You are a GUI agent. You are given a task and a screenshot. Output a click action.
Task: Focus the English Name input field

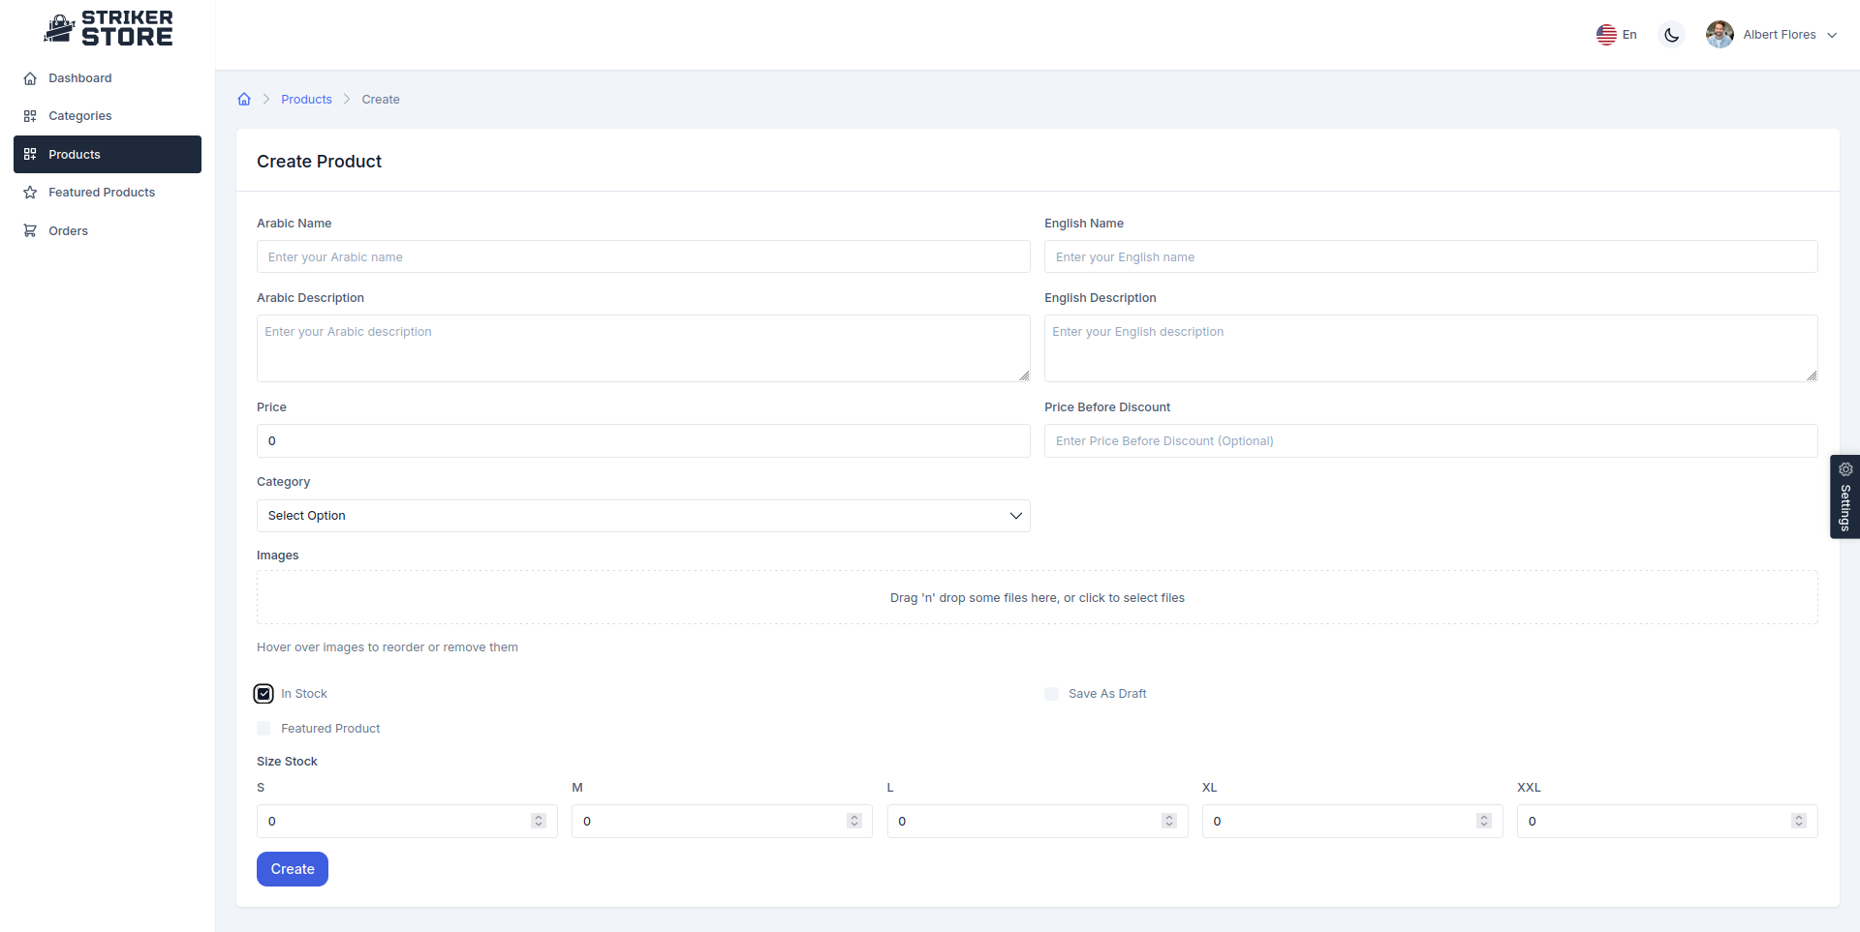click(1430, 257)
